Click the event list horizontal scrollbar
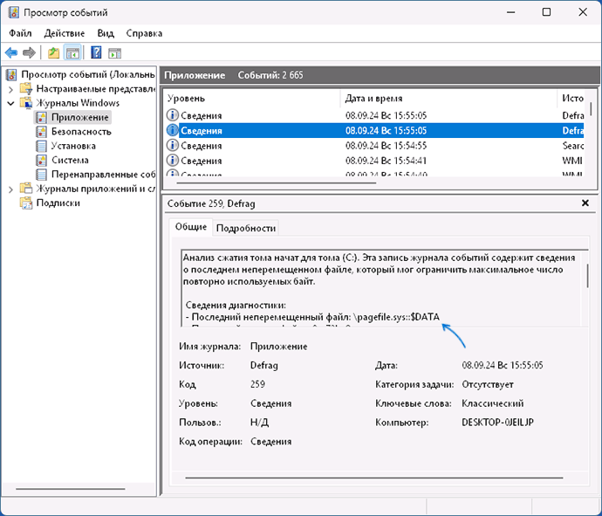Viewport: 602px width, 516px height. 276,182
